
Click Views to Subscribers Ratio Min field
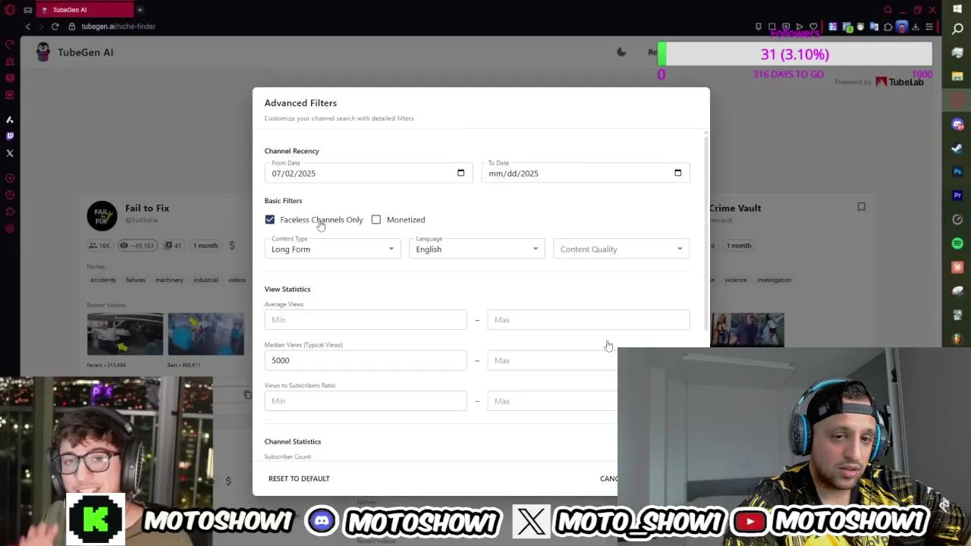tap(366, 401)
